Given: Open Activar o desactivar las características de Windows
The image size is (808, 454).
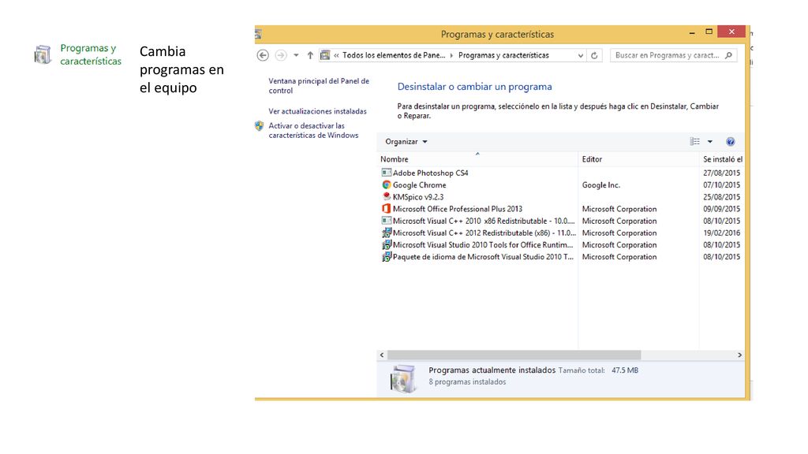Looking at the screenshot, I should pyautogui.click(x=313, y=130).
